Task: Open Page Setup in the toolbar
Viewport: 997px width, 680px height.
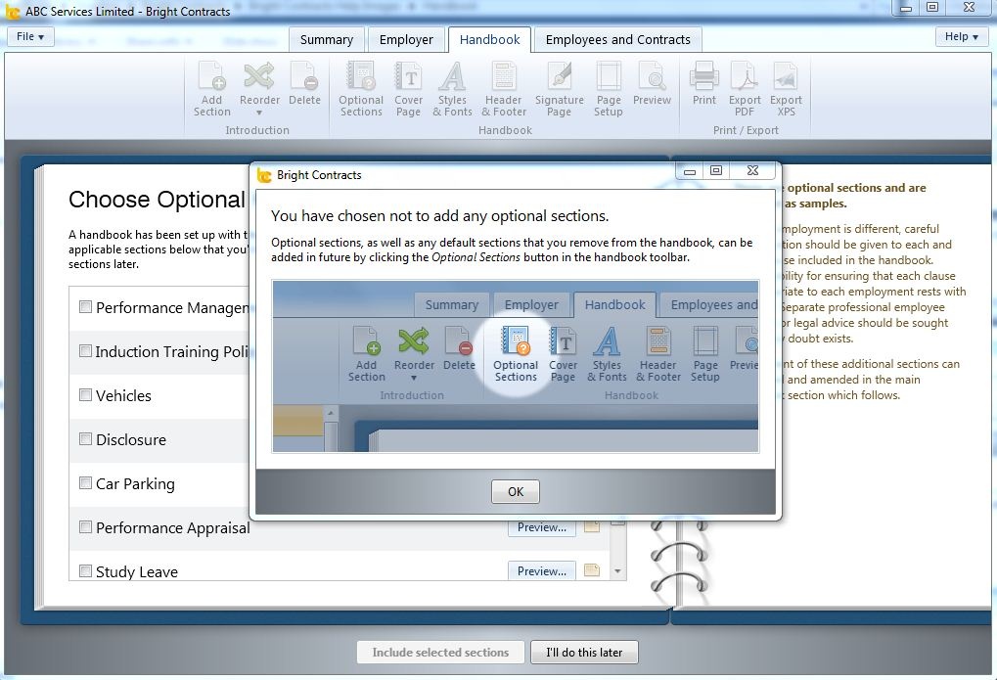Action: coord(609,88)
